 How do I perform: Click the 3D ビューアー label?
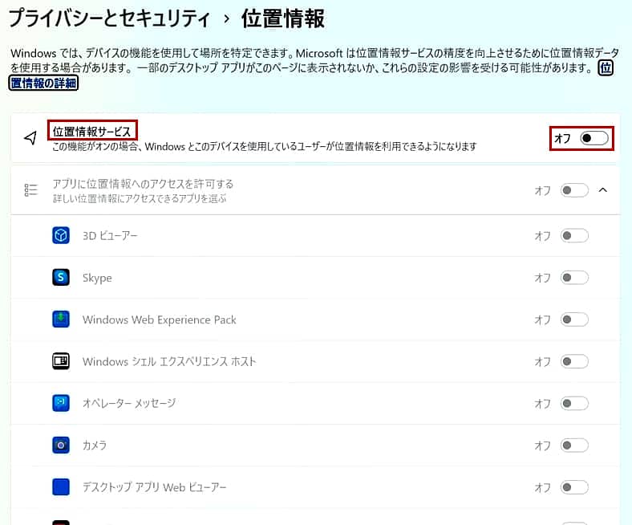110,236
